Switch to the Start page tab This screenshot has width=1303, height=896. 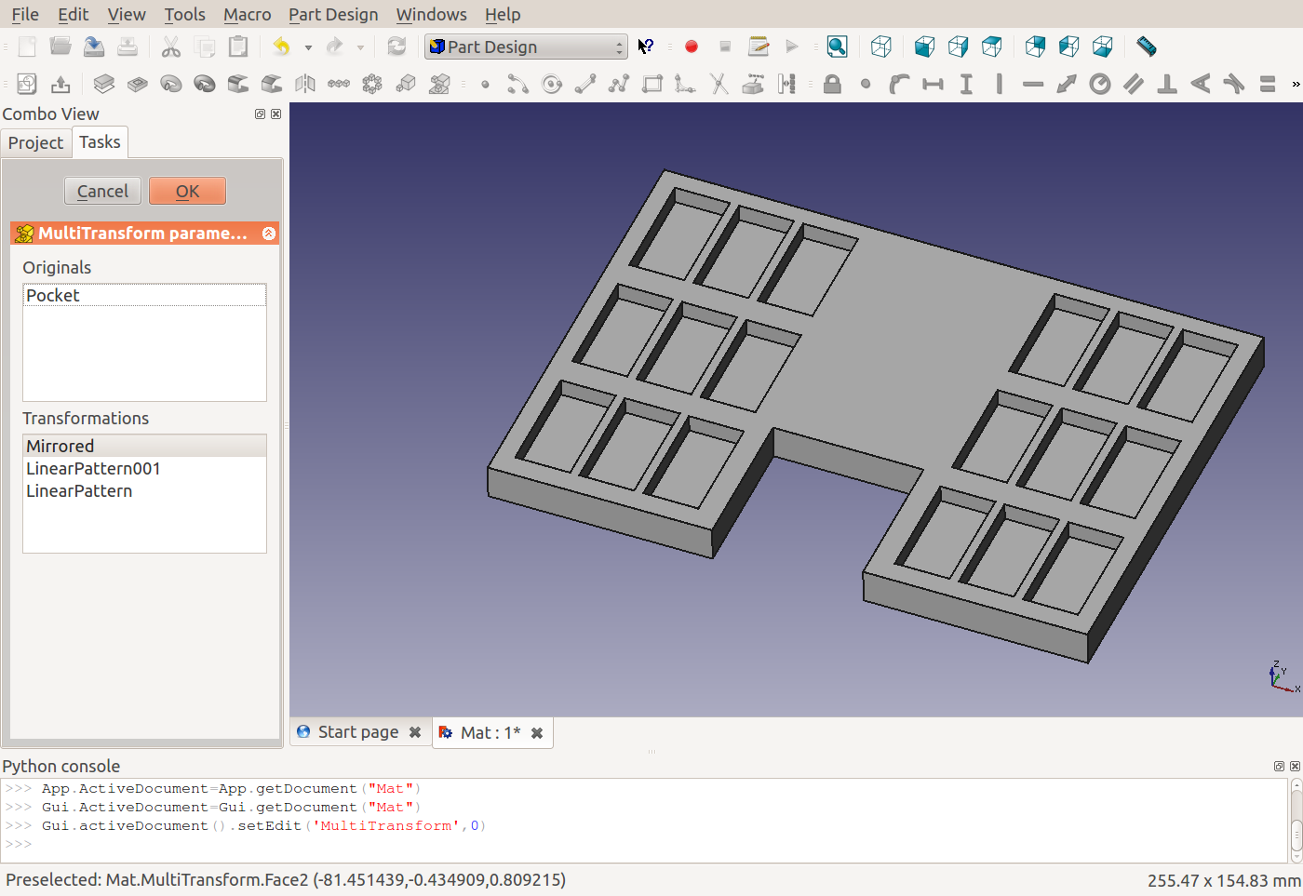coord(358,732)
